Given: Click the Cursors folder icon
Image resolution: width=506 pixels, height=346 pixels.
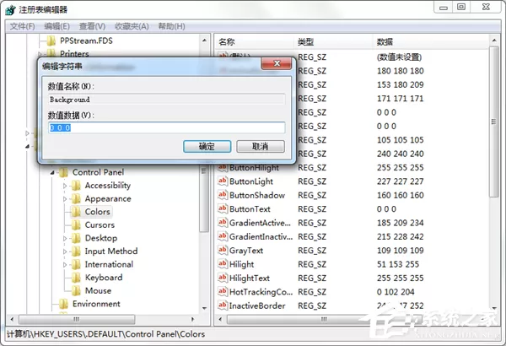Looking at the screenshot, I should point(76,224).
